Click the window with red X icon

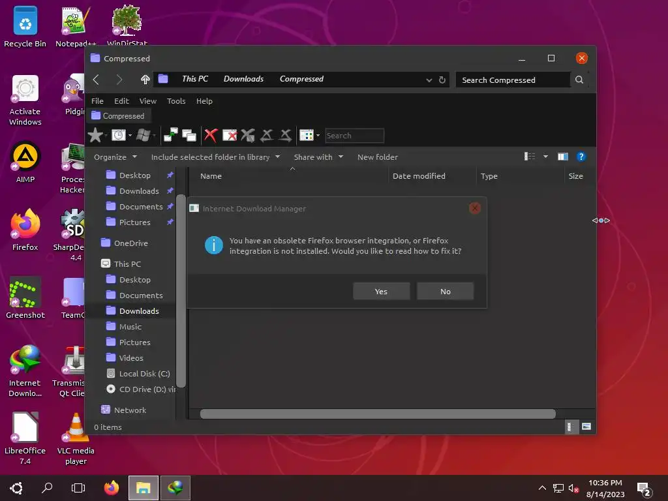230,135
